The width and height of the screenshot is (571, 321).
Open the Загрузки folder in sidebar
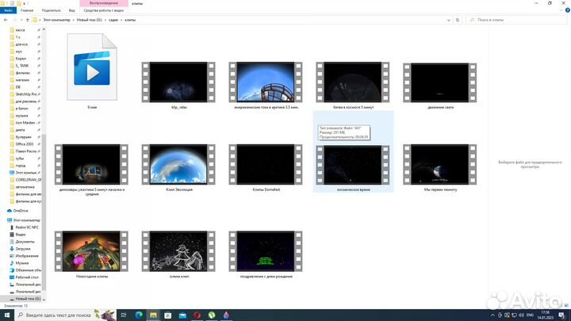click(22, 248)
